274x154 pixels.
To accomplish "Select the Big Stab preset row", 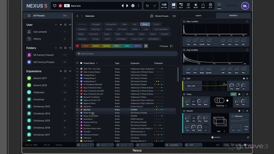I will 126,110.
